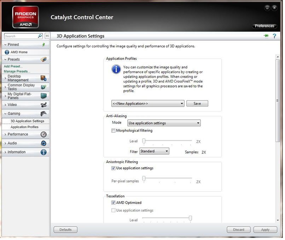Image resolution: width=285 pixels, height=240 pixels.
Task: Click the Gaming controller icon
Action: [x=43, y=114]
